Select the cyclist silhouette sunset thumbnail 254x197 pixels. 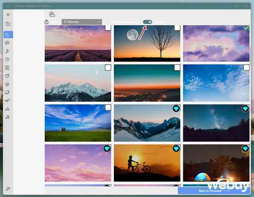[147, 163]
